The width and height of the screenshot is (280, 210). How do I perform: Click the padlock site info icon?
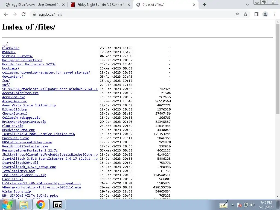(x=34, y=14)
